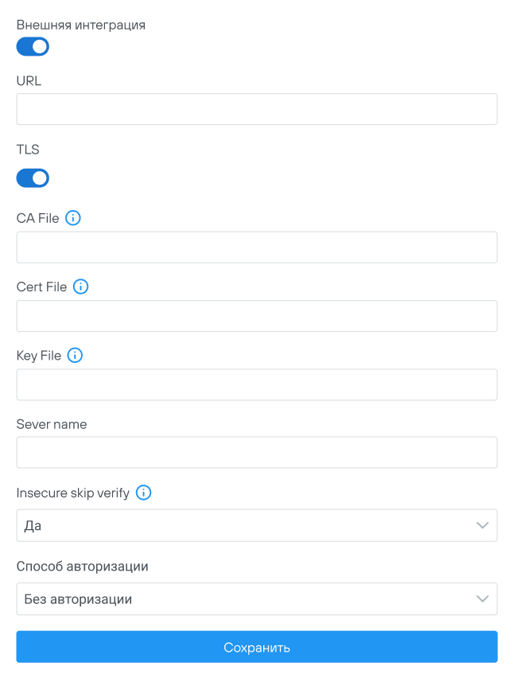Click the chevron arrow in the Да field
The width and height of the screenshot is (513, 674).
(x=482, y=526)
